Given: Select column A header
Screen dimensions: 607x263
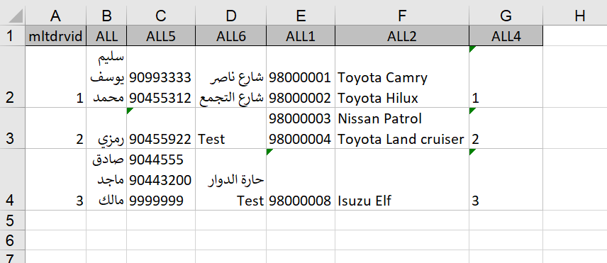Looking at the screenshot, I should (x=56, y=16).
